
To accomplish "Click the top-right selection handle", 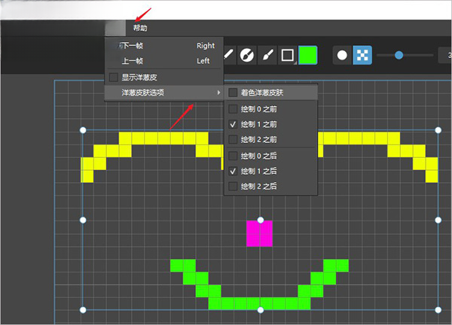I will tap(438, 130).
